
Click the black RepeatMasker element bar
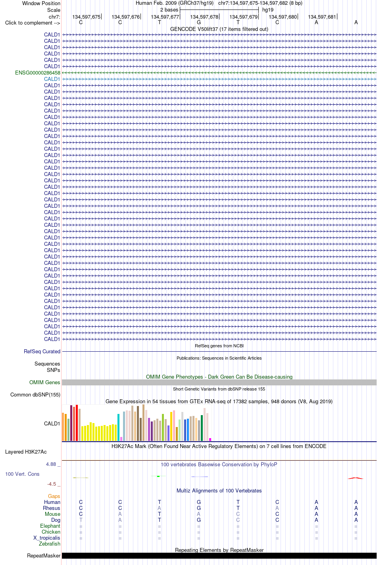click(x=219, y=555)
